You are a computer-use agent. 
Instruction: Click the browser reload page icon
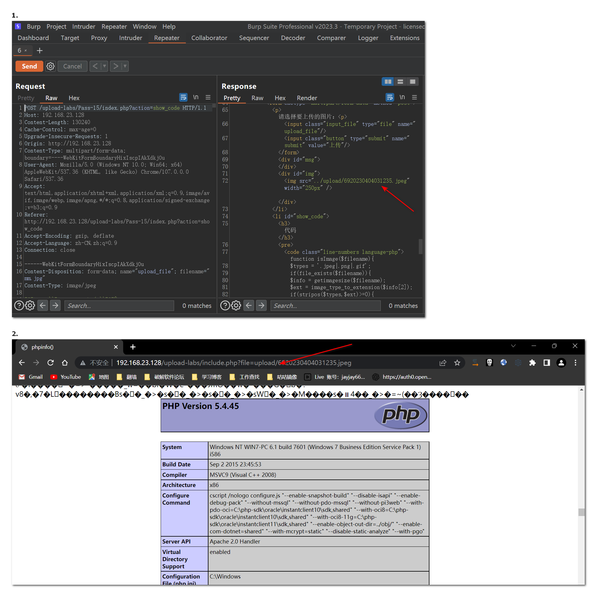pos(51,363)
